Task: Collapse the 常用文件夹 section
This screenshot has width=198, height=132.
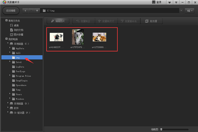Action: [2, 21]
